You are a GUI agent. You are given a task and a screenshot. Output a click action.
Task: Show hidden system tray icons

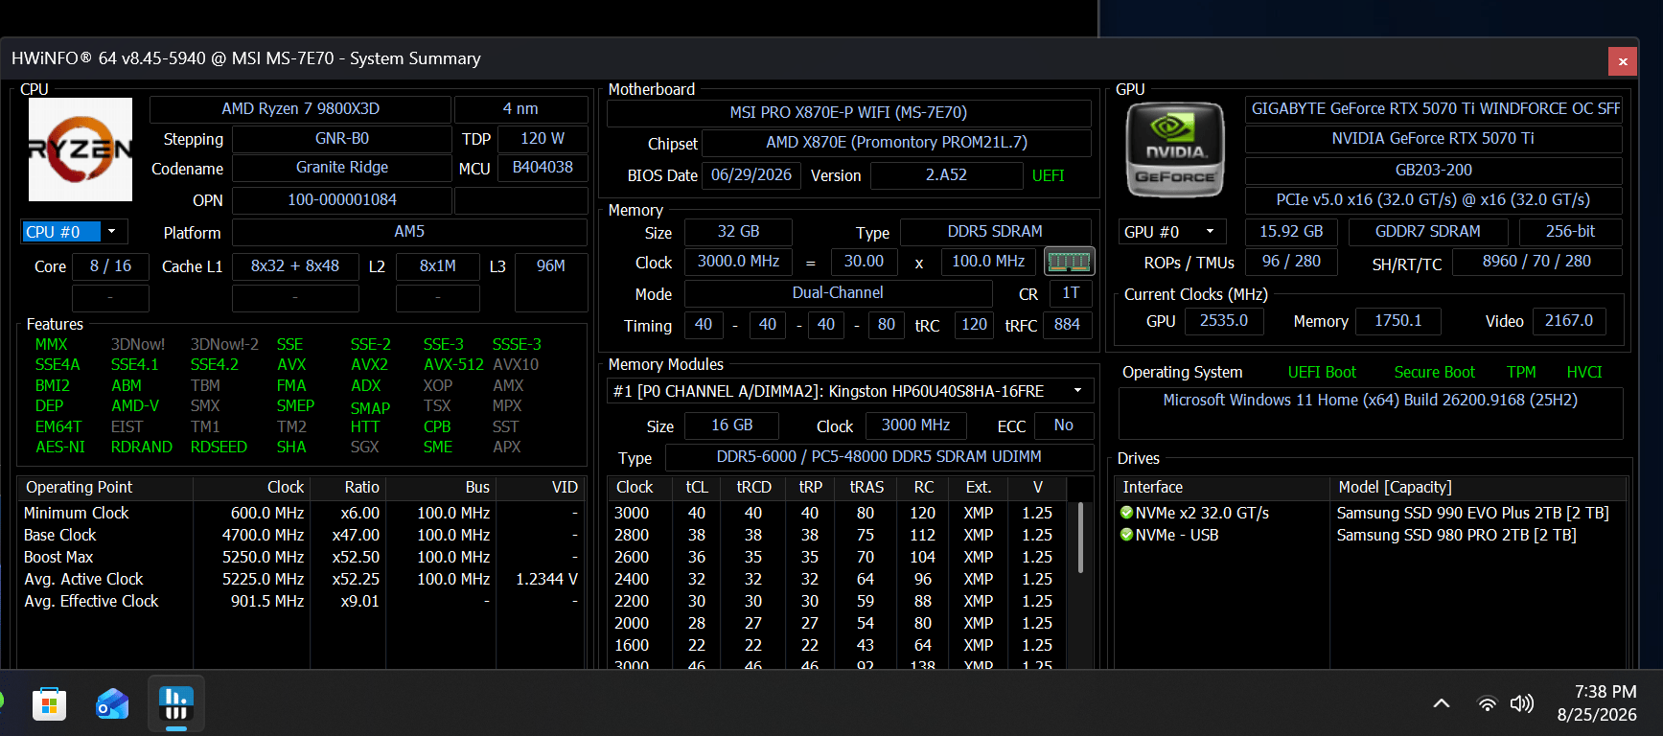(x=1441, y=704)
